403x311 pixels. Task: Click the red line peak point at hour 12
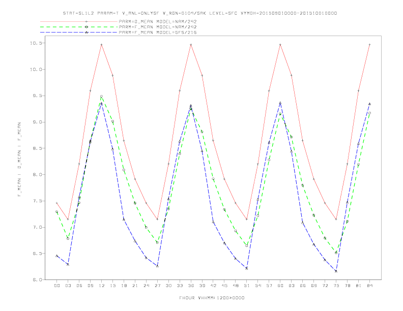[102, 45]
